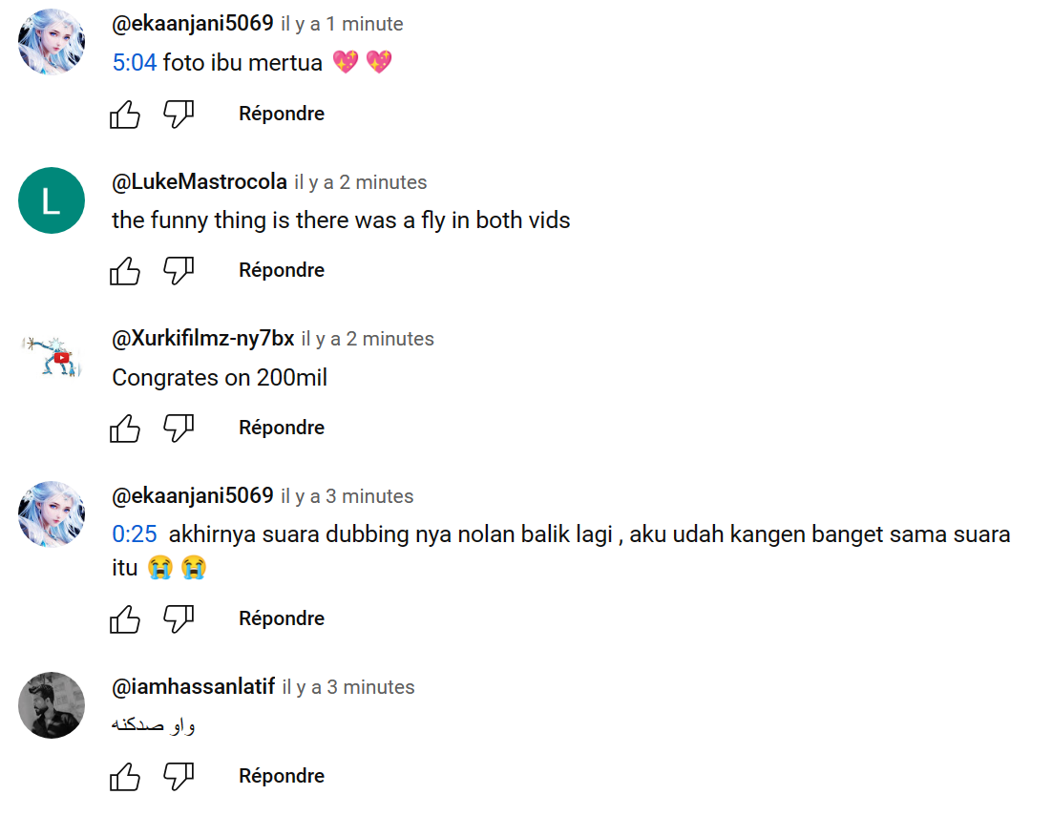Like the suara dubbing nolan comment
This screenshot has width=1053, height=816.
click(x=125, y=618)
